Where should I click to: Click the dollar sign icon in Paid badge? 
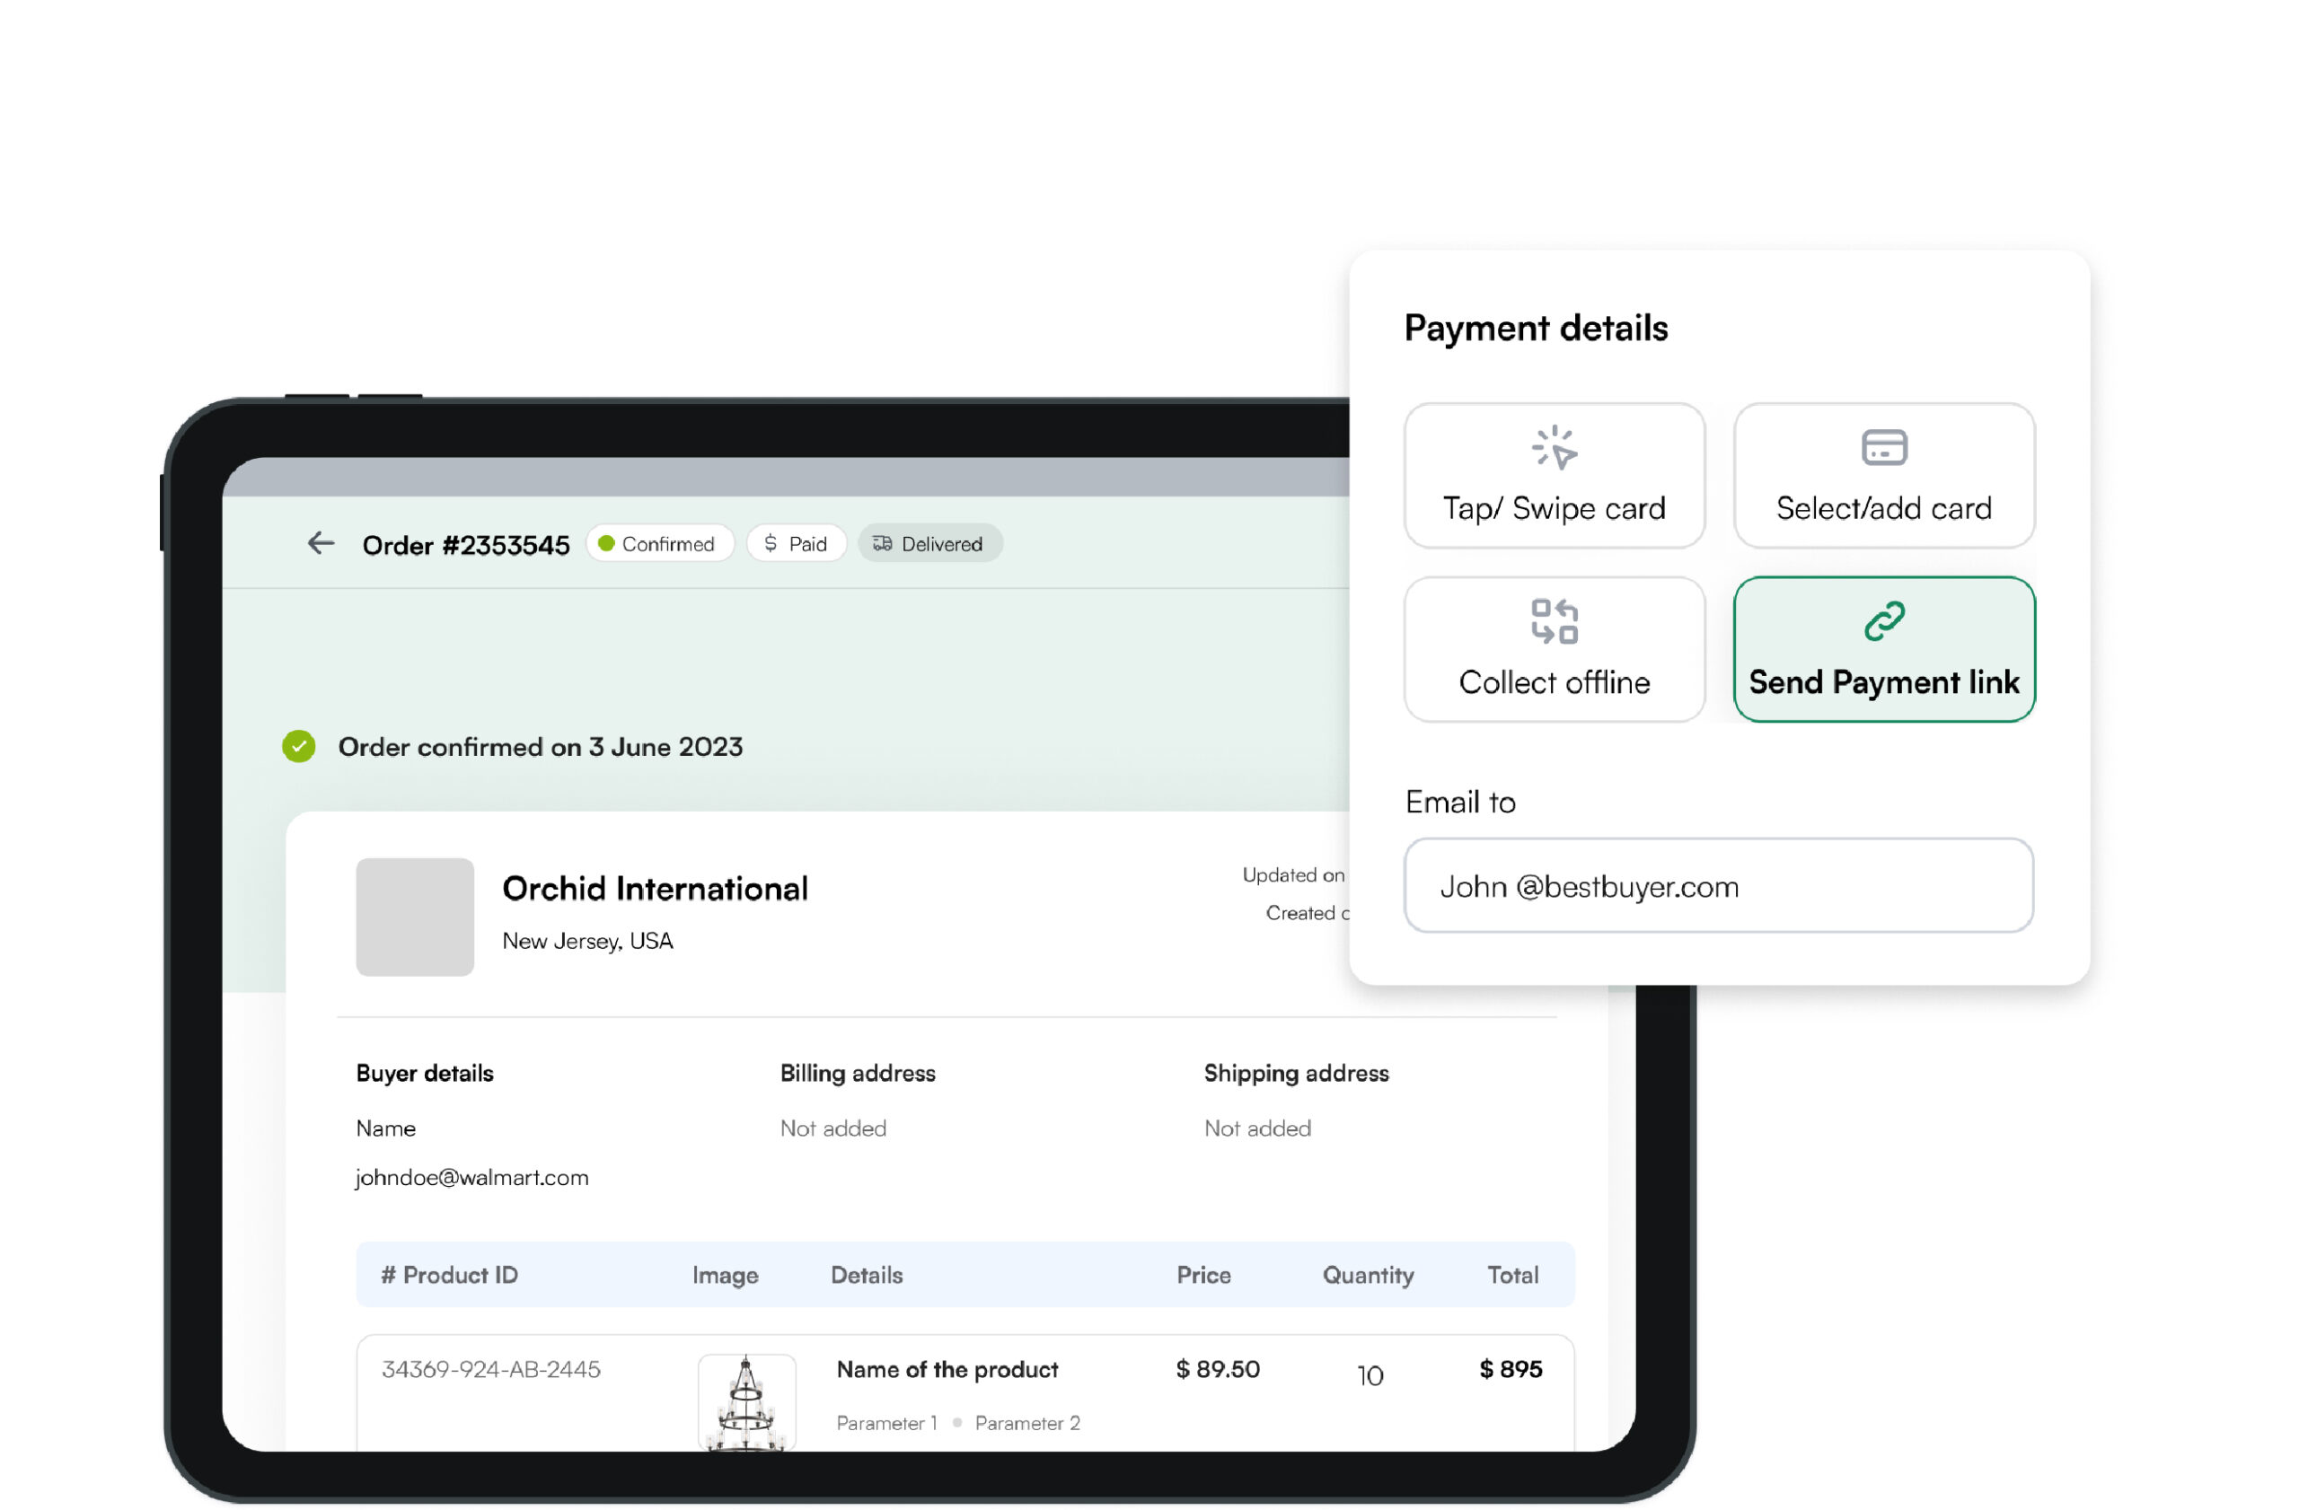(x=770, y=543)
